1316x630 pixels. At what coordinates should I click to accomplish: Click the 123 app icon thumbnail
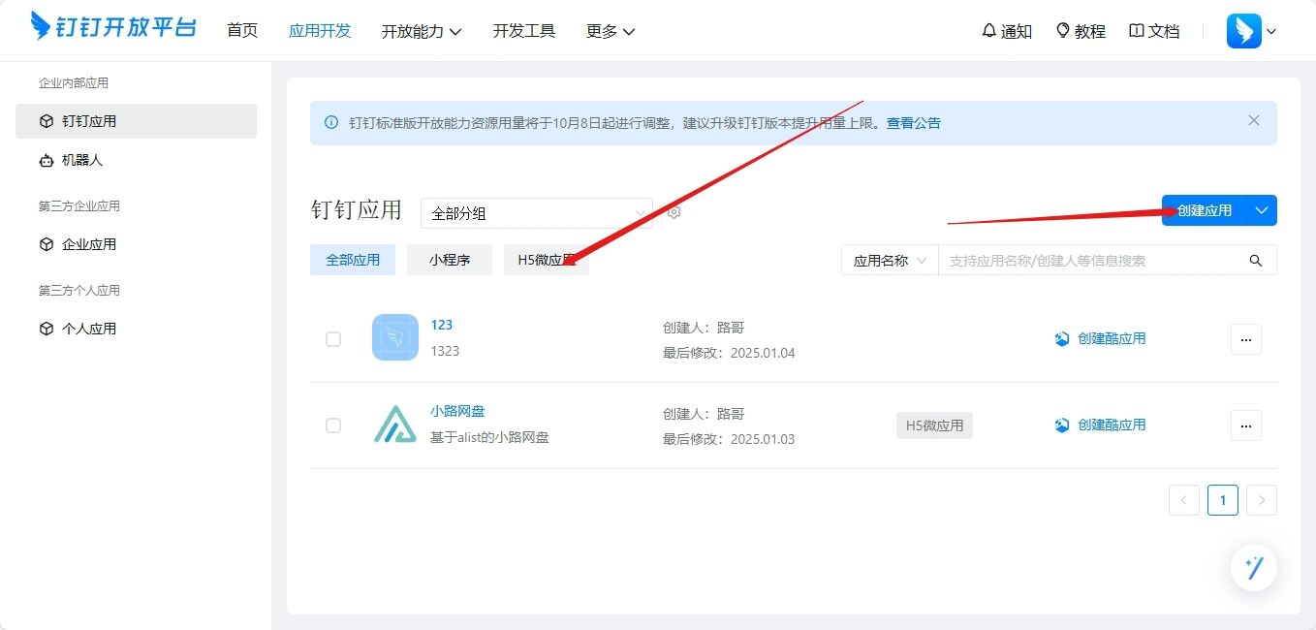pyautogui.click(x=394, y=338)
